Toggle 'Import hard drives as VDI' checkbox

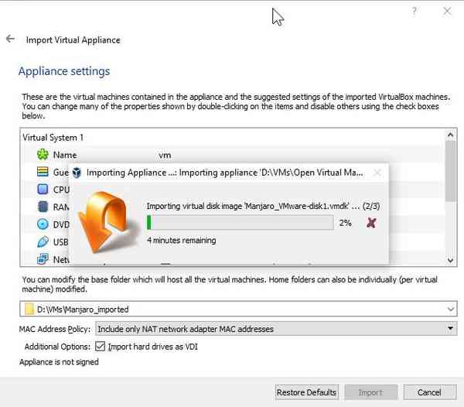[100, 346]
